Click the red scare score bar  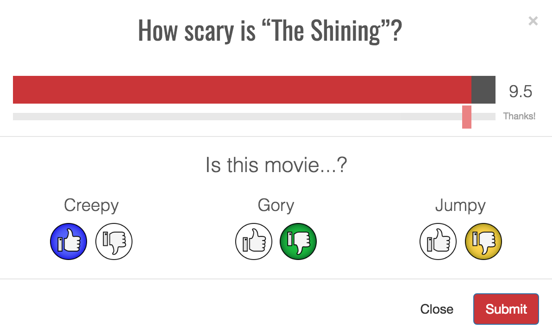242,90
